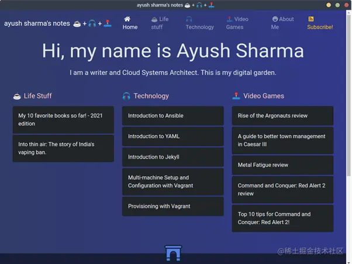
Task: Open Command and Conquer: Red Alert 2 review
Action: [282, 190]
